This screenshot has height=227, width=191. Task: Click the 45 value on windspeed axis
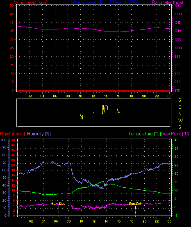[x=12, y=14]
